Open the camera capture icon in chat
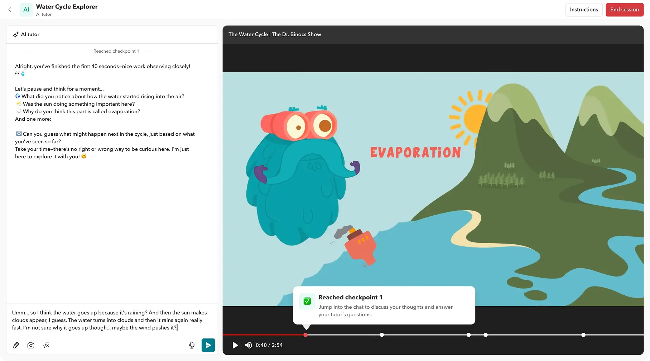The height and width of the screenshot is (361, 650). coord(31,345)
